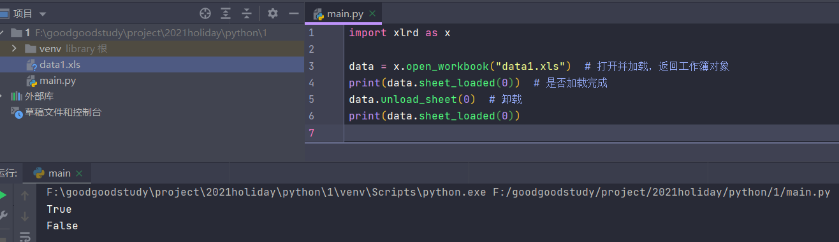This screenshot has width=839, height=242.
Task: Click the Python icon on run tab
Action: coord(38,173)
